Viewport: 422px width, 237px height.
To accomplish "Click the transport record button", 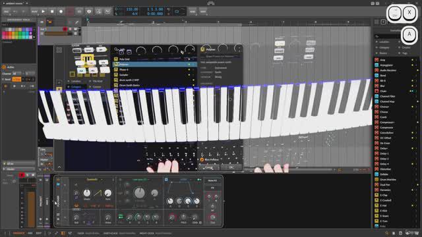I will click(61, 12).
